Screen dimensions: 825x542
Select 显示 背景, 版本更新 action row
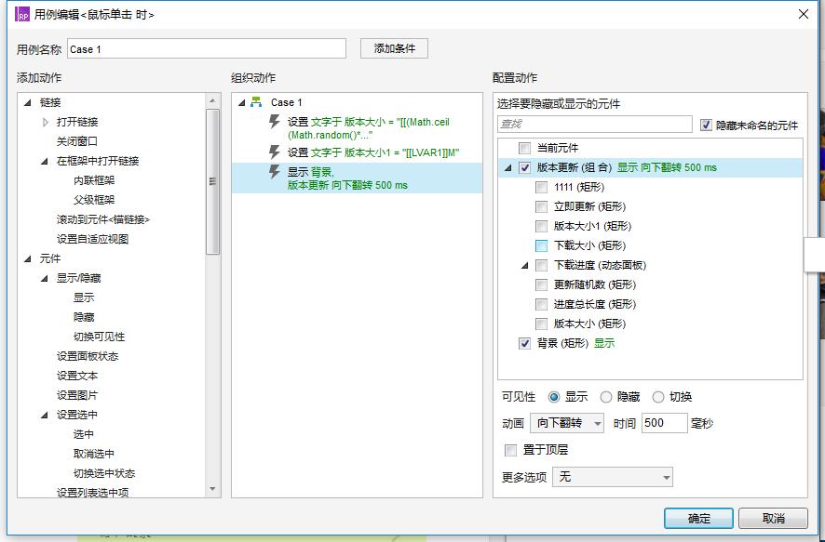coord(357,178)
